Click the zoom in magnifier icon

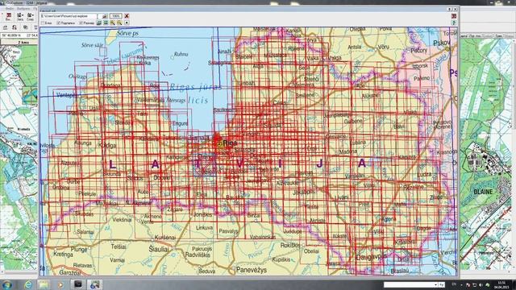pyautogui.click(x=113, y=23)
